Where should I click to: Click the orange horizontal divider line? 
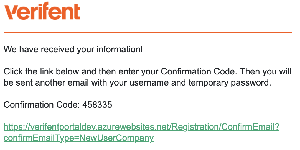coord(148,32)
